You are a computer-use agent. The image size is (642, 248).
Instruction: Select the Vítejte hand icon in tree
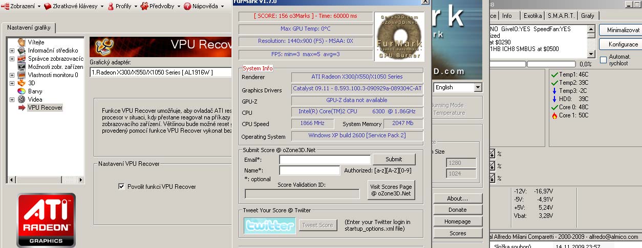coord(22,42)
